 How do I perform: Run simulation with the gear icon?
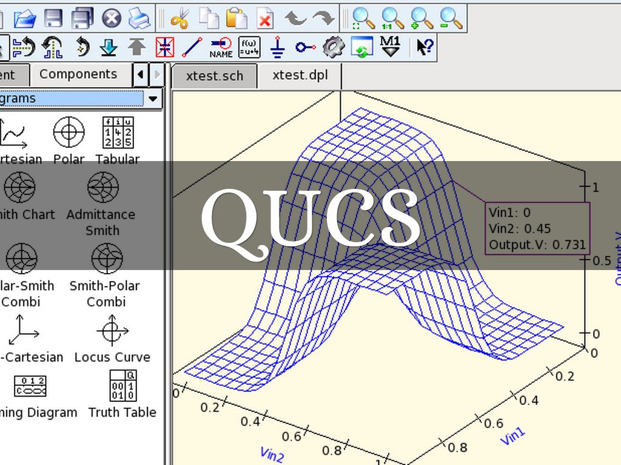click(333, 47)
